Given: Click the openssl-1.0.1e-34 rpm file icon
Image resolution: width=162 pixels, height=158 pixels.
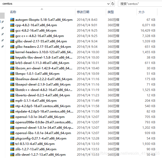Looking at the screenshot, I should (x=12, y=117).
